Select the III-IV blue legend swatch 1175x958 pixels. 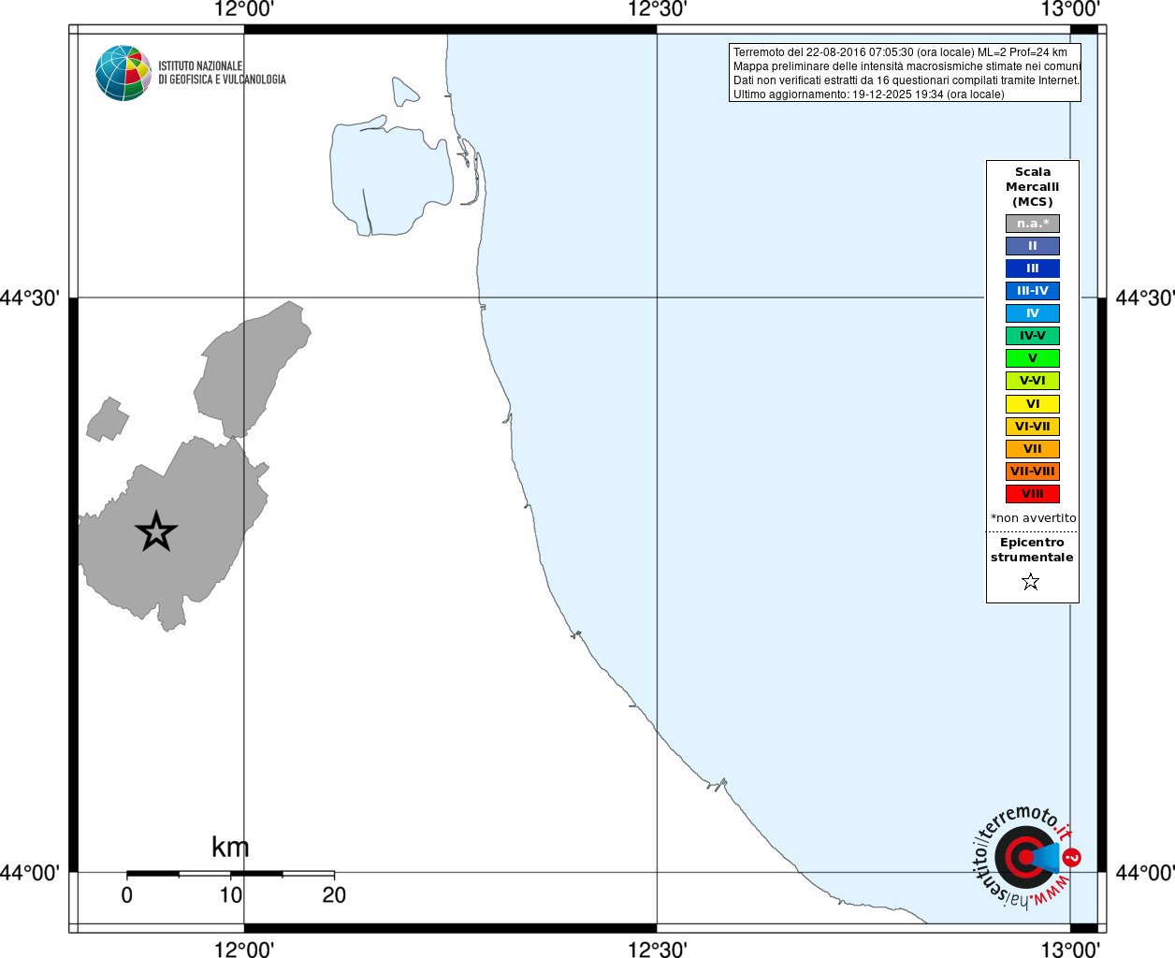click(x=1033, y=291)
